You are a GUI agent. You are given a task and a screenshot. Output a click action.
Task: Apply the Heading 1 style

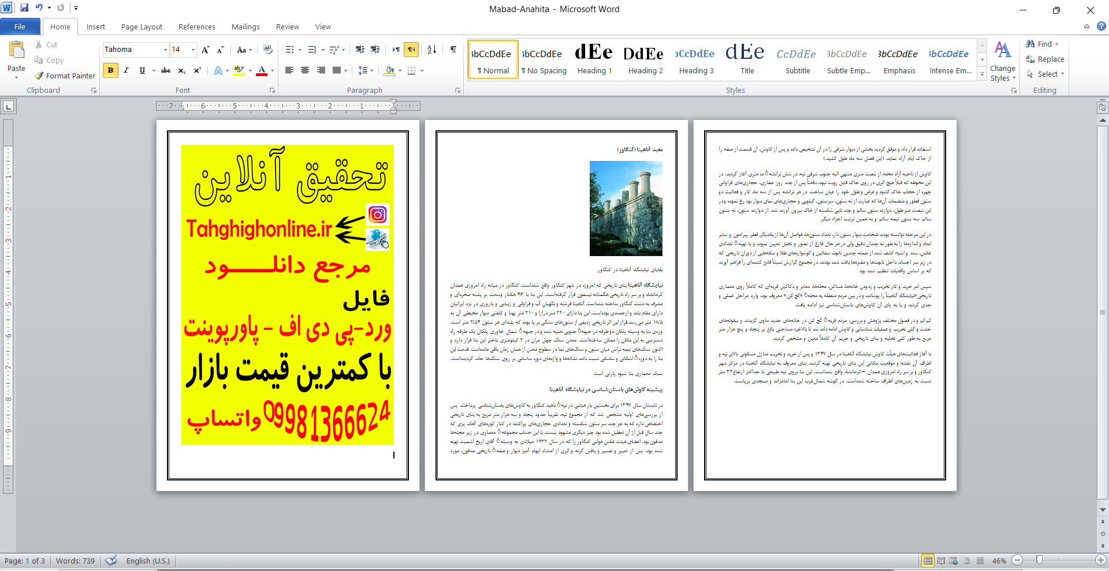point(594,59)
